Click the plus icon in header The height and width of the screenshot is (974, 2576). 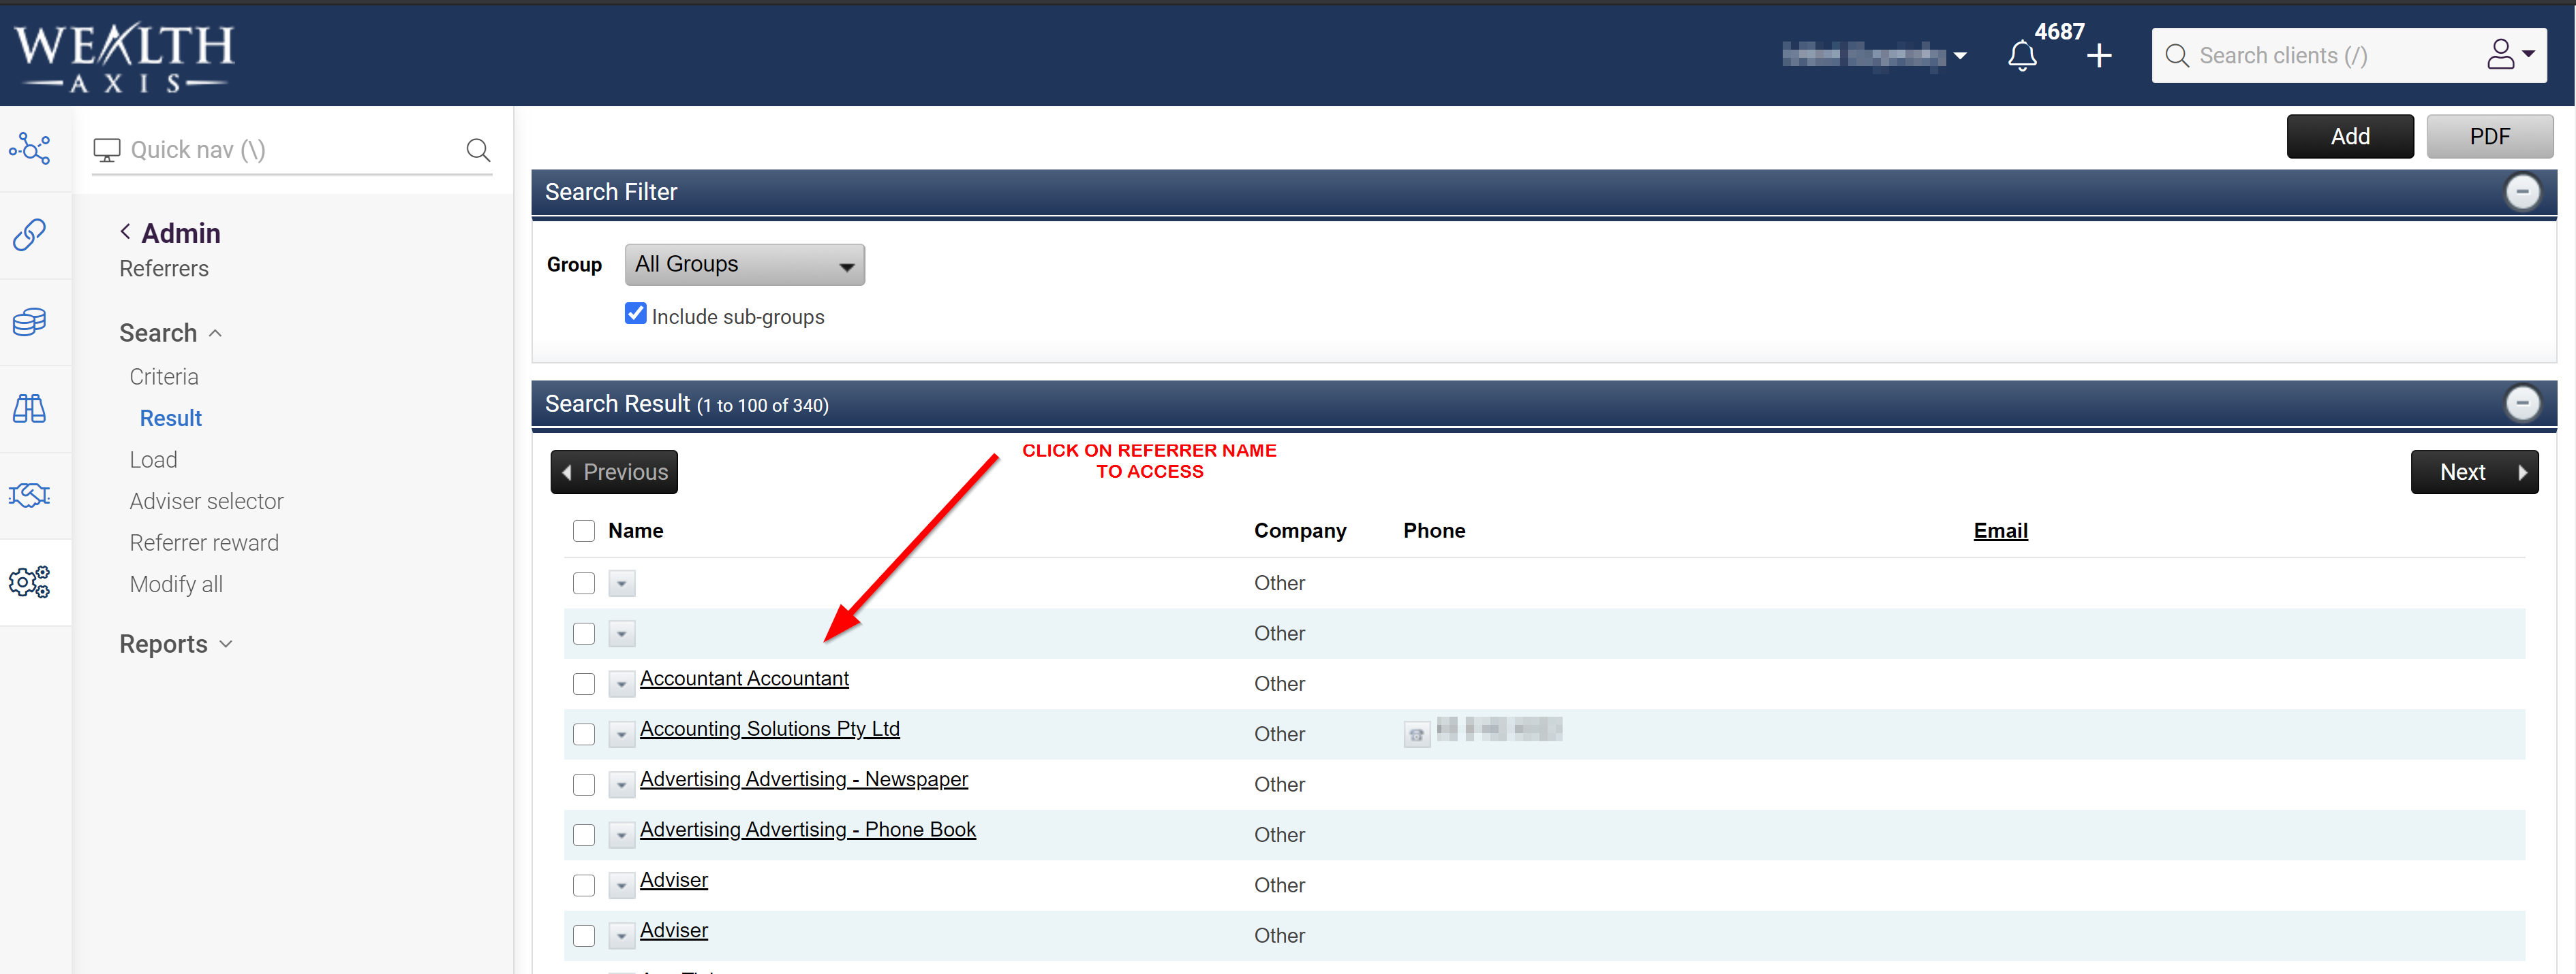tap(2099, 56)
